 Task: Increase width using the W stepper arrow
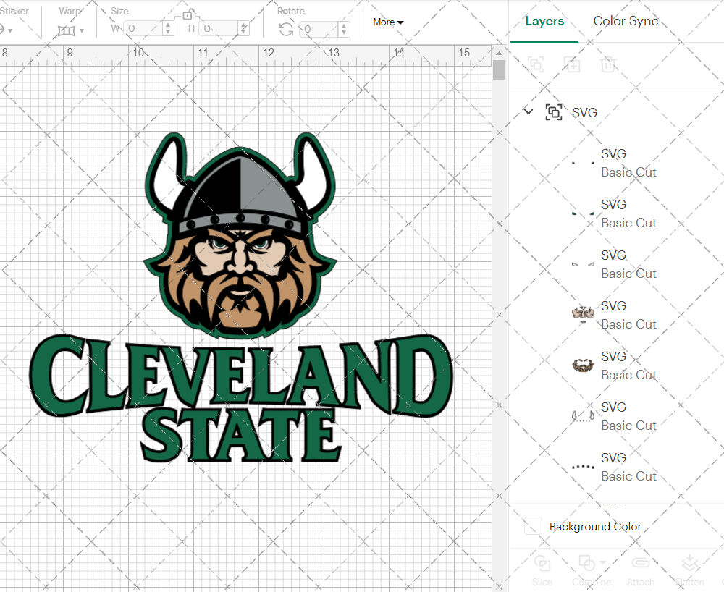168,25
